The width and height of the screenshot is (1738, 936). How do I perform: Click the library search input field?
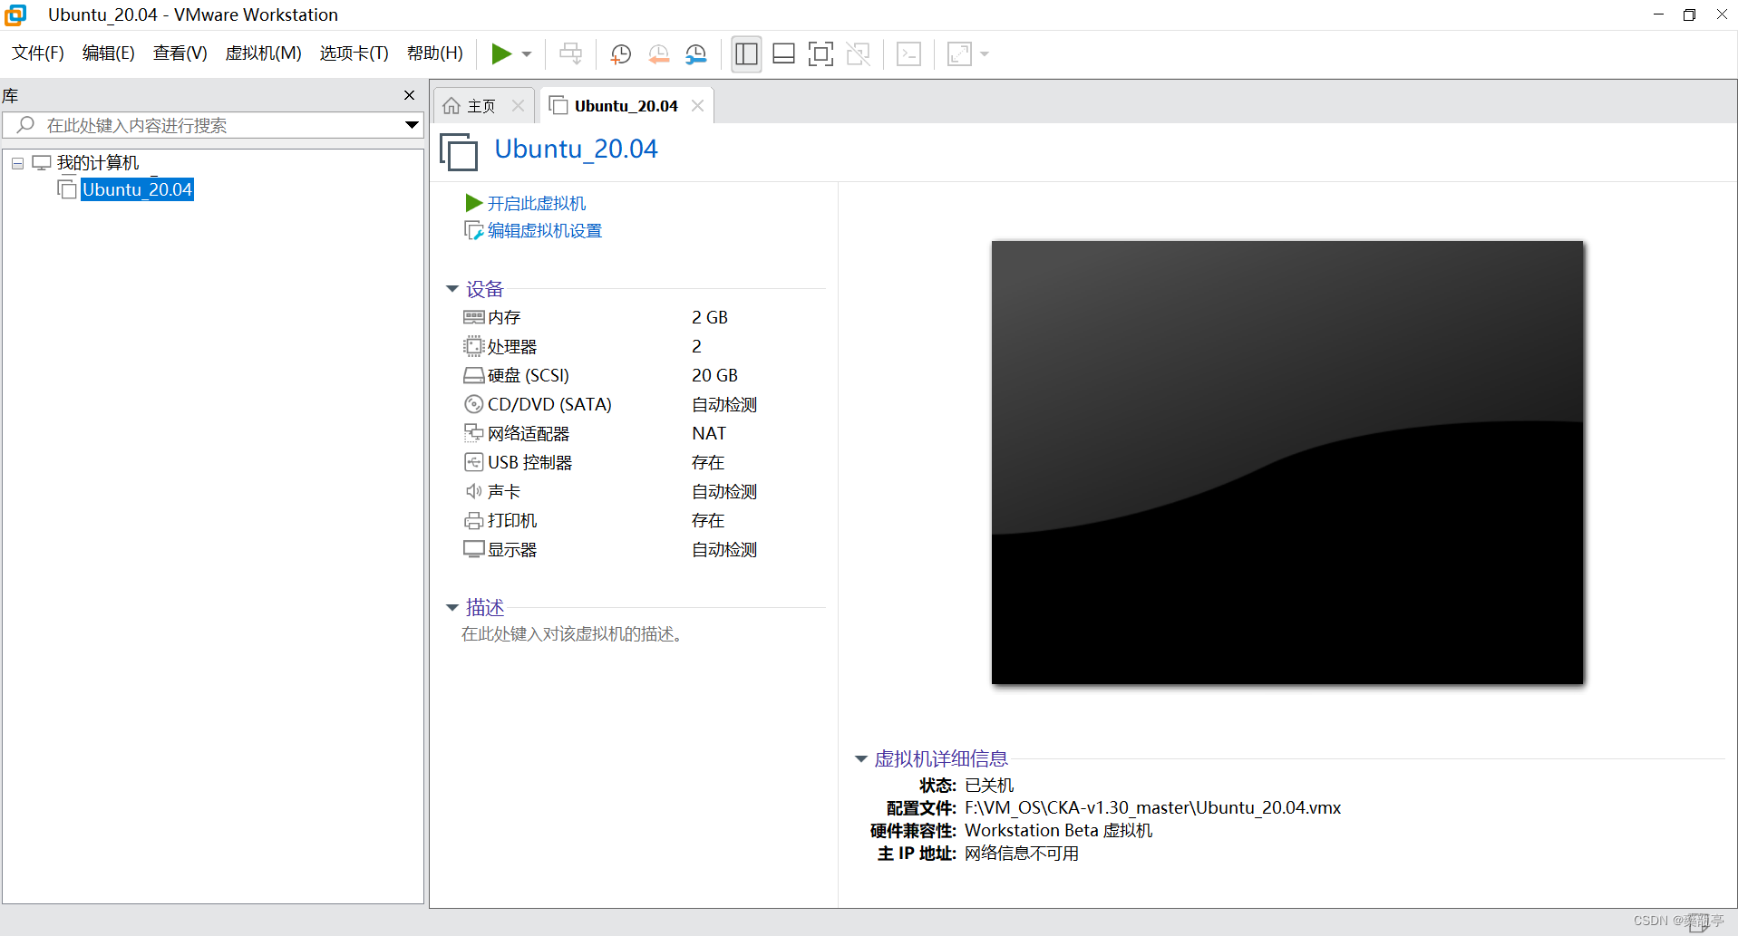tap(209, 125)
